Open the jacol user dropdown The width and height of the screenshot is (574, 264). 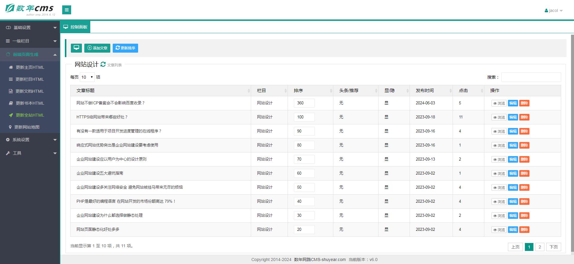pyautogui.click(x=553, y=10)
